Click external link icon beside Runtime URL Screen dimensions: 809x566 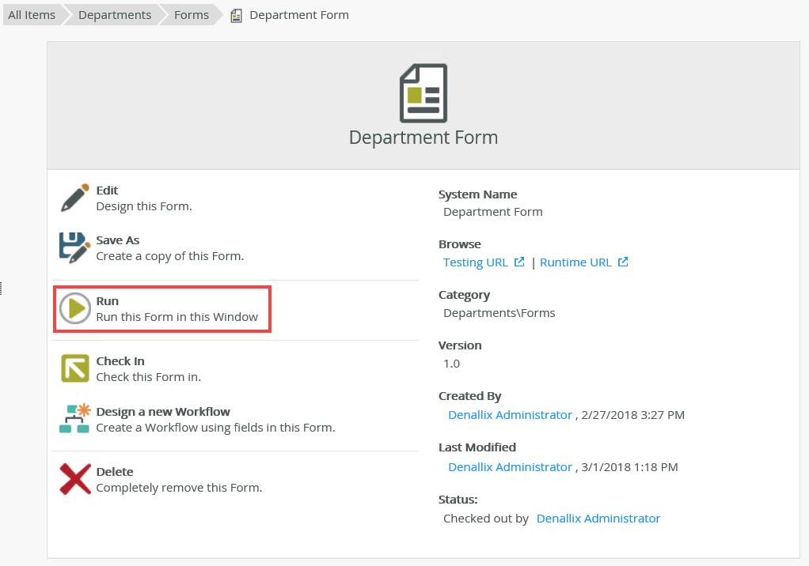click(623, 262)
